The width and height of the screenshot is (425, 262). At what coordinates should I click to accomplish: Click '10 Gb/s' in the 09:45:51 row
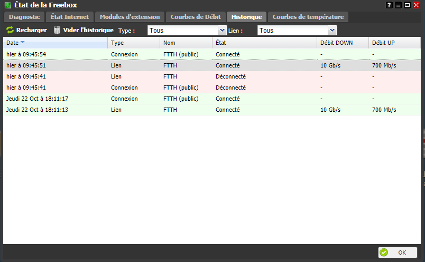[x=330, y=65]
